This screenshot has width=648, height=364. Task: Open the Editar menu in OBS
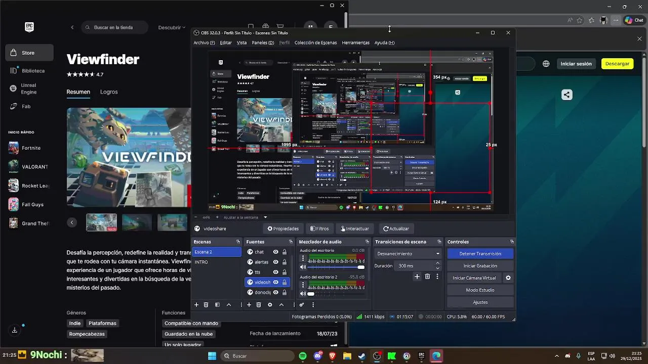226,42
